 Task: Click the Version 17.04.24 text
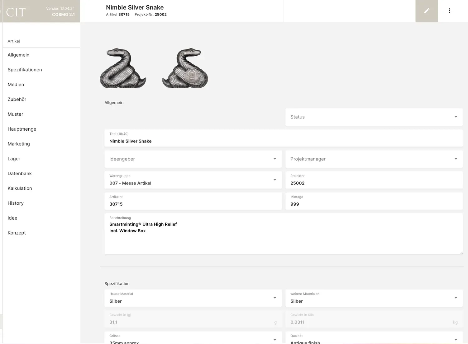[60, 9]
